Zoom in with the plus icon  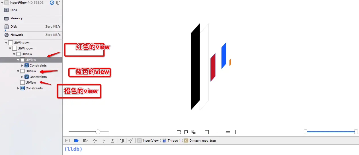(x=235, y=132)
